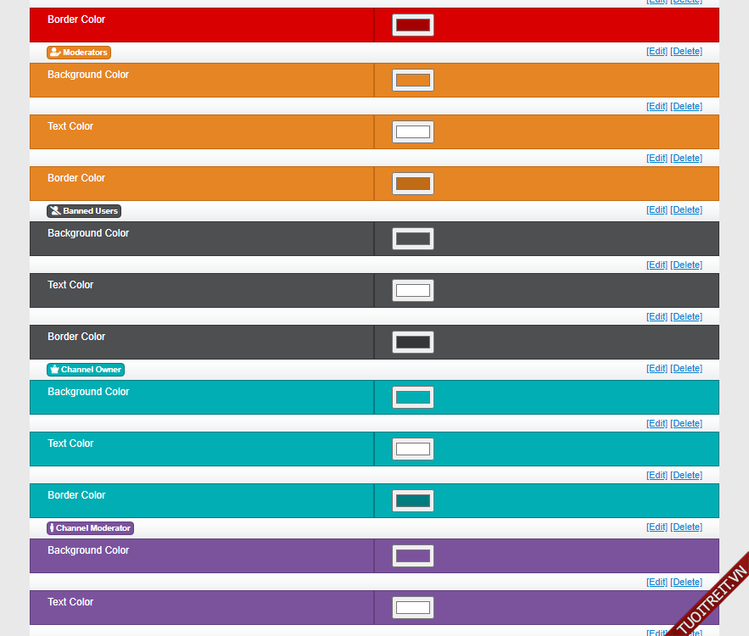
Task: Click Channel Moderator Background Color swatch
Action: coord(413,556)
